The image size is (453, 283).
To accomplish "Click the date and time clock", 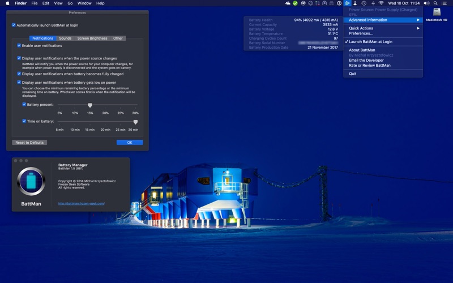I will [404, 3].
